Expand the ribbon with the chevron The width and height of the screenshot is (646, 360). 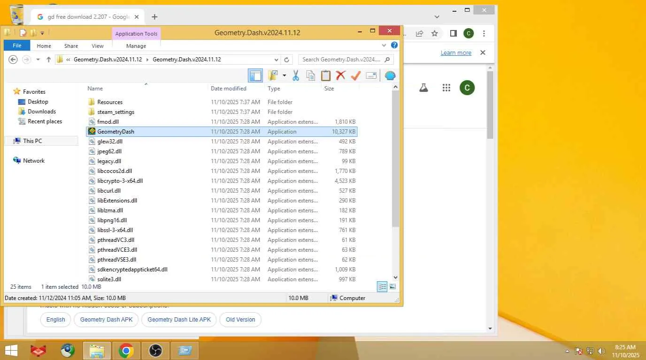click(x=385, y=45)
